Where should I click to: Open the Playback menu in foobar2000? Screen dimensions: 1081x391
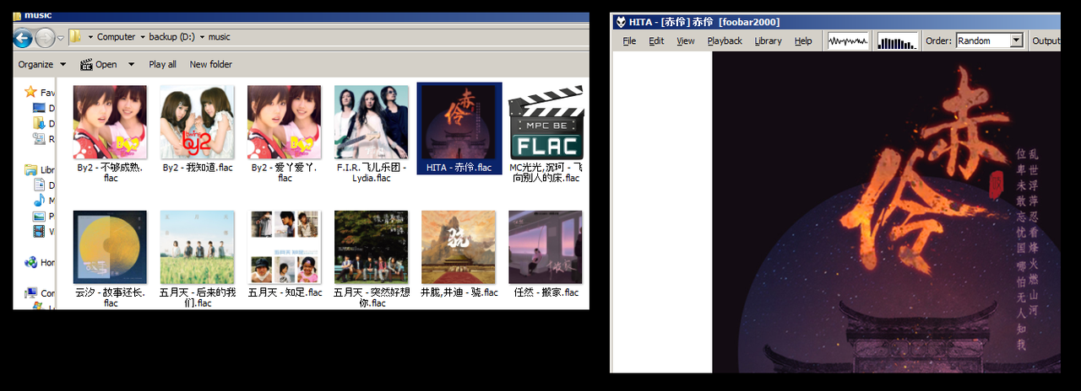(x=725, y=40)
